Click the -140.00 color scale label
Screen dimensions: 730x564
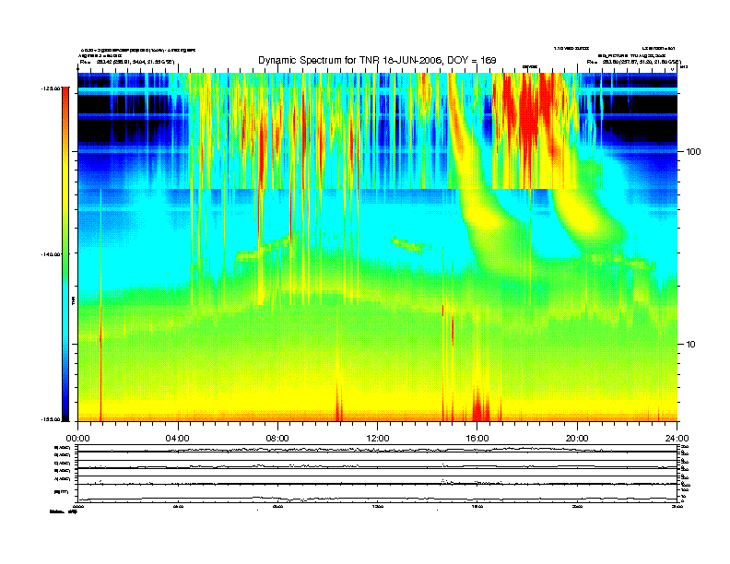[51, 254]
